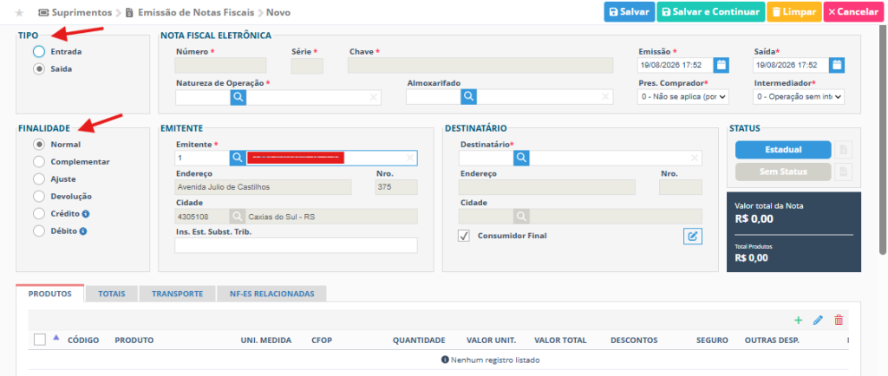Sort by Descontos column header

click(x=634, y=340)
